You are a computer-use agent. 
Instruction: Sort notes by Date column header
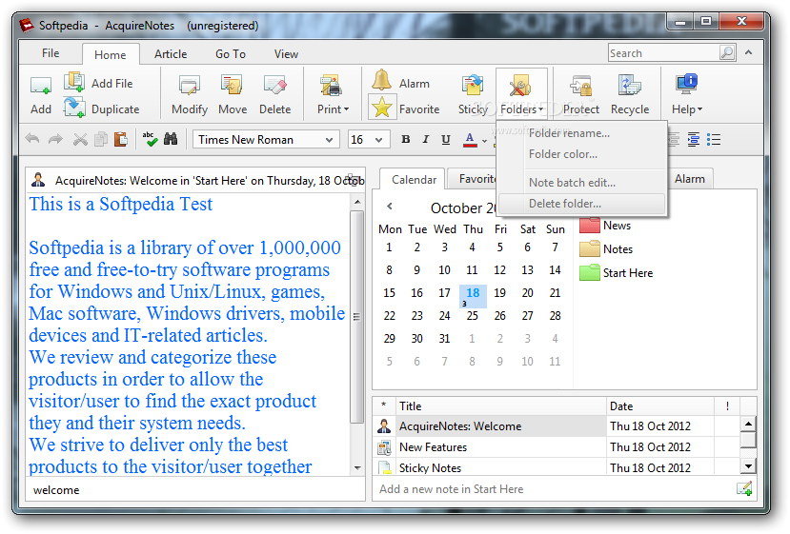[660, 405]
